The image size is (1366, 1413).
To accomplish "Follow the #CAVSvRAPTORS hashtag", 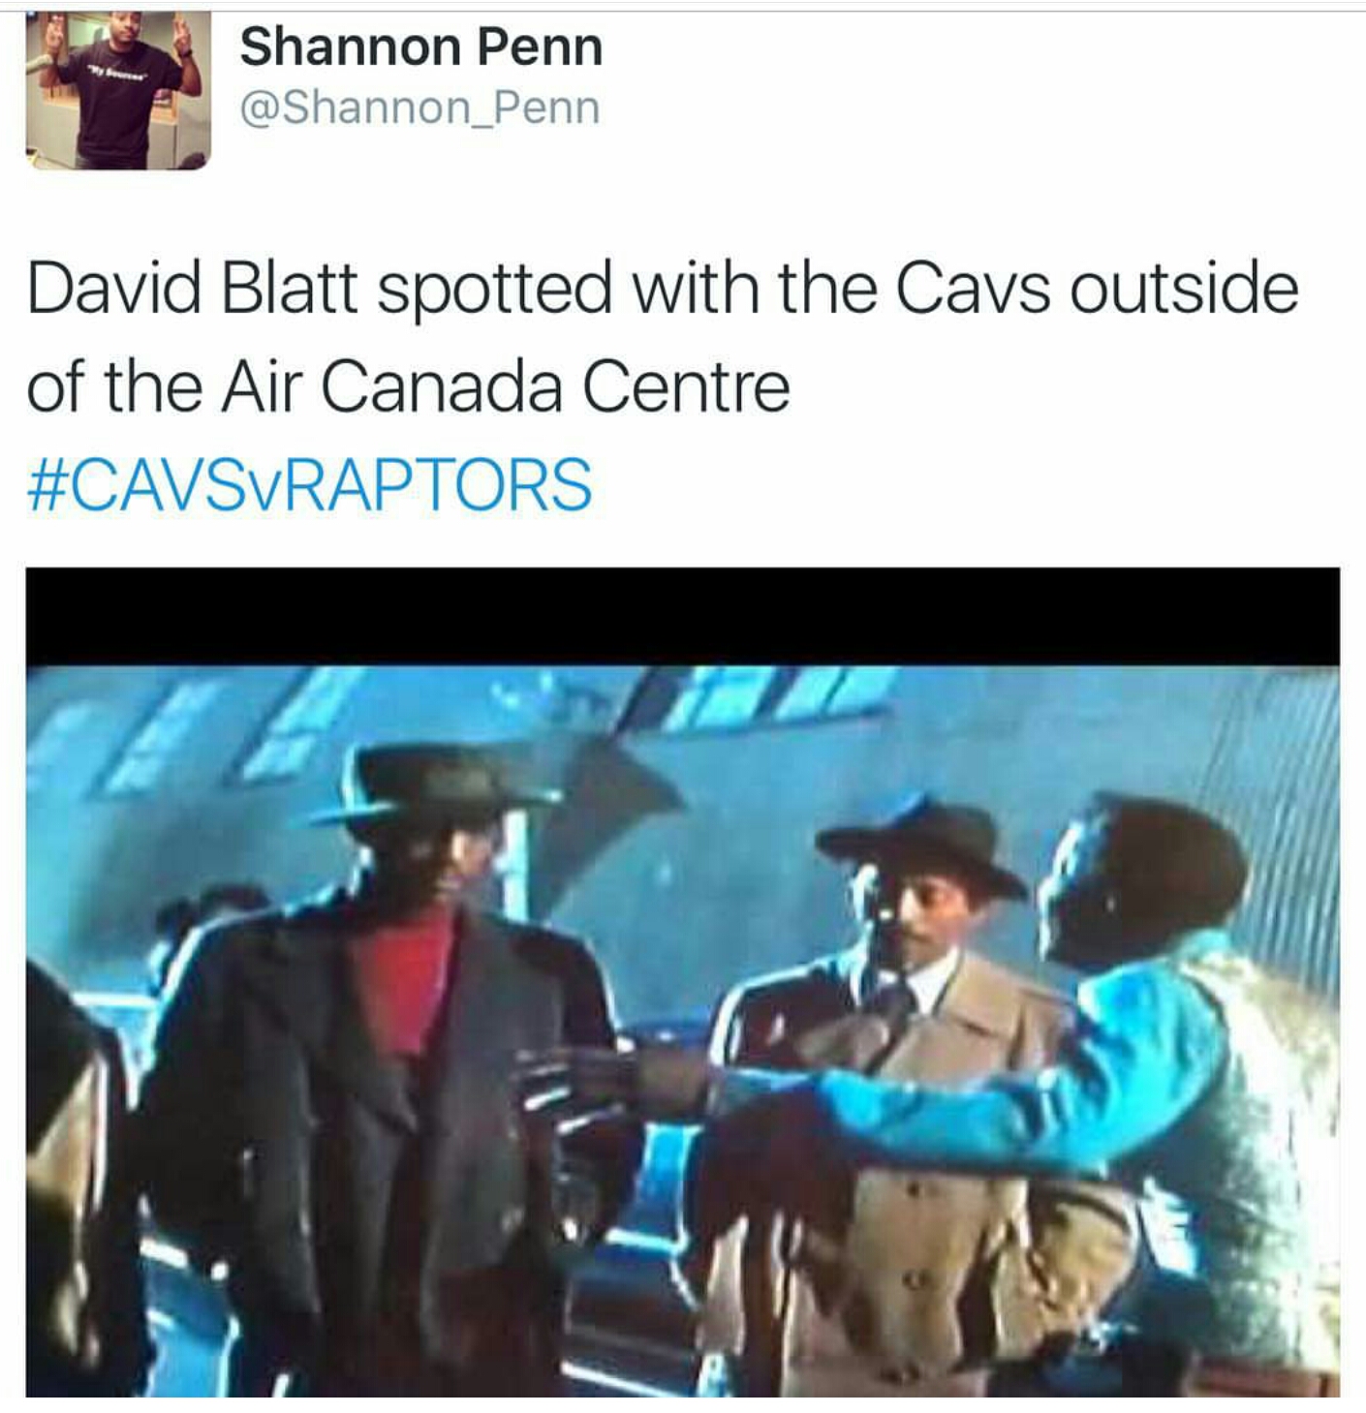I will 309,484.
